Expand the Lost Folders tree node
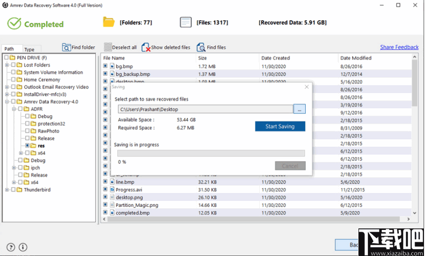425x256 pixels. pyautogui.click(x=7, y=65)
